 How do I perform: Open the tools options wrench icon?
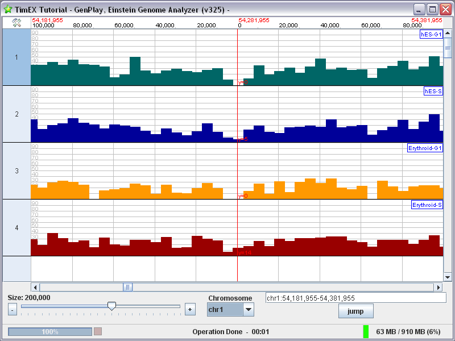pyautogui.click(x=16, y=23)
